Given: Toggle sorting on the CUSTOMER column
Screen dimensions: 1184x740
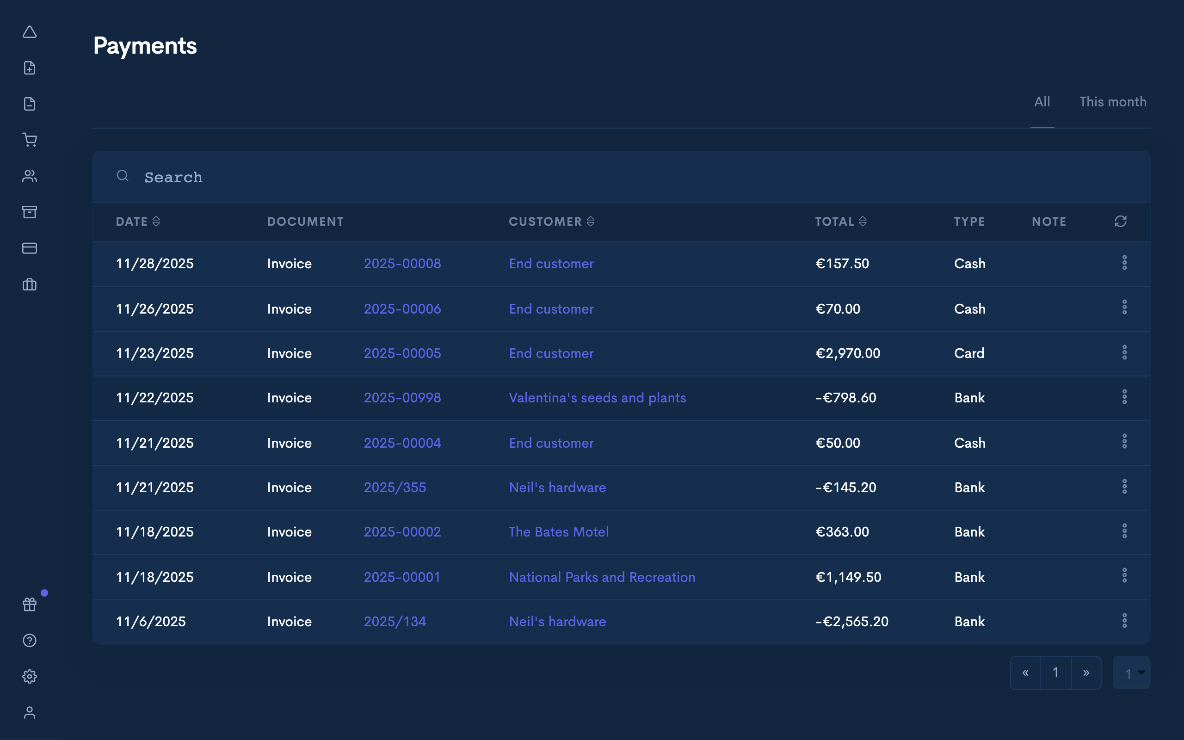Looking at the screenshot, I should [x=592, y=221].
